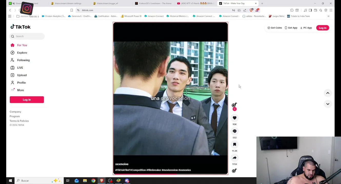
Task: Open BlueStacks from the taskbar
Action: [119, 181]
